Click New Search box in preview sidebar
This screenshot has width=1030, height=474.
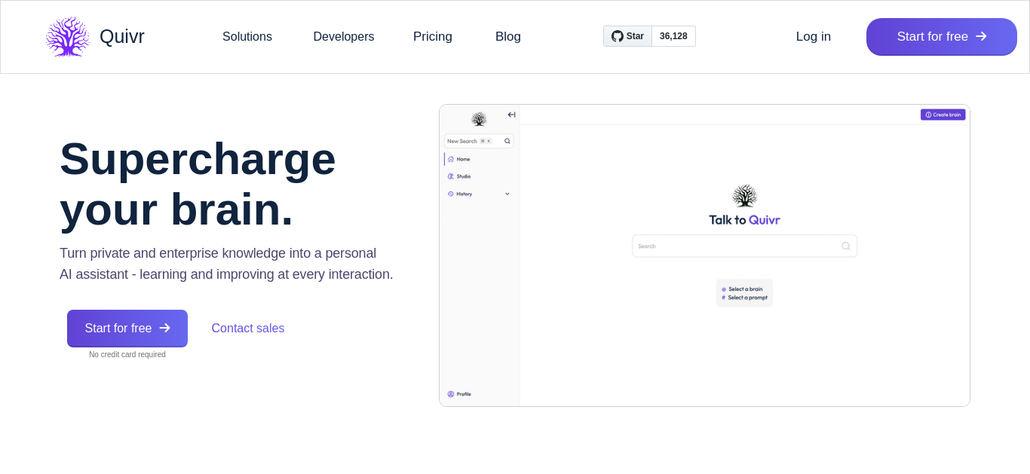[x=479, y=141]
